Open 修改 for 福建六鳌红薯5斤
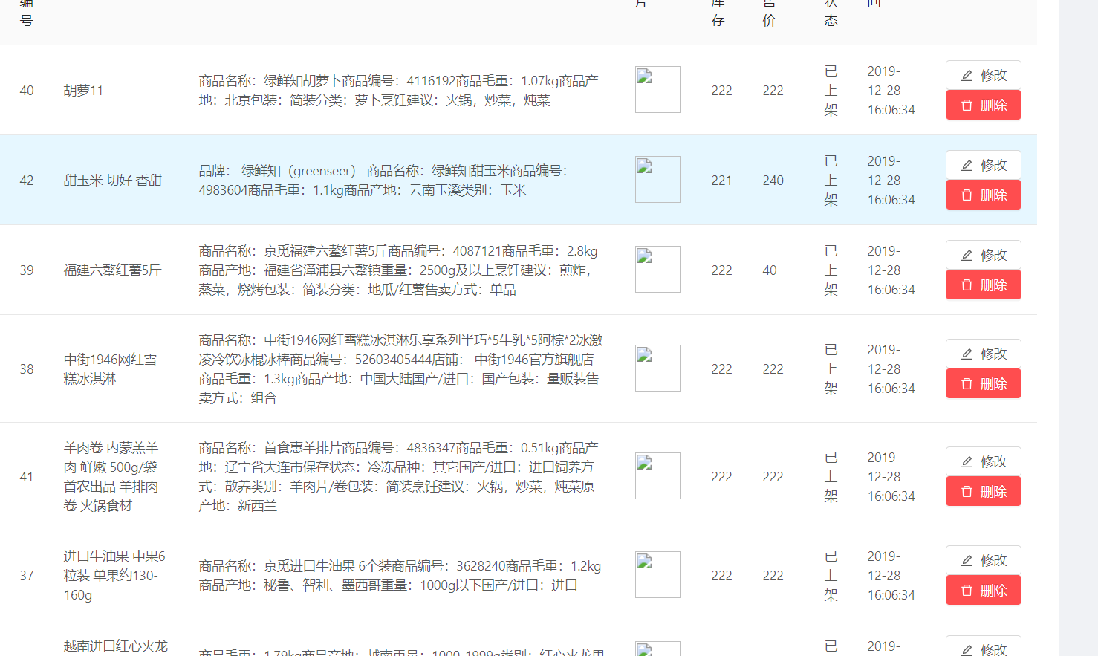 983,255
